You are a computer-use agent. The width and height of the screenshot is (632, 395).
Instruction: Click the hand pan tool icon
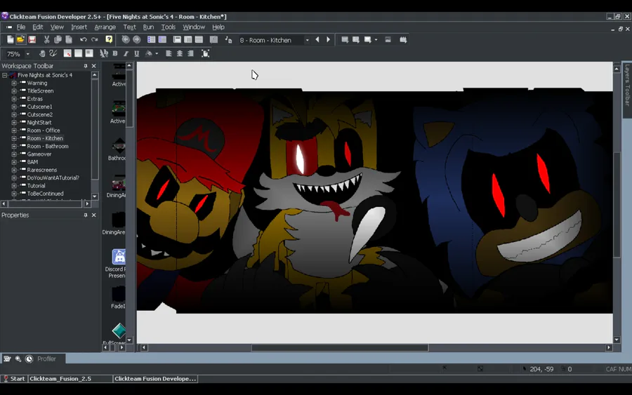(x=42, y=53)
